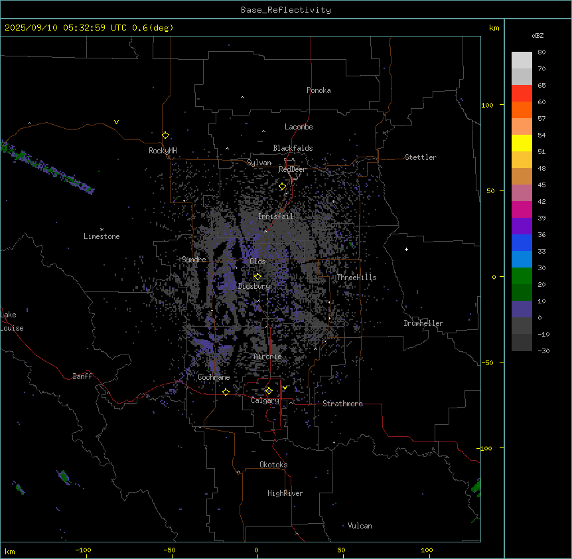Click the 50 tick on horizontal axis
The image size is (572, 559).
pyautogui.click(x=341, y=550)
